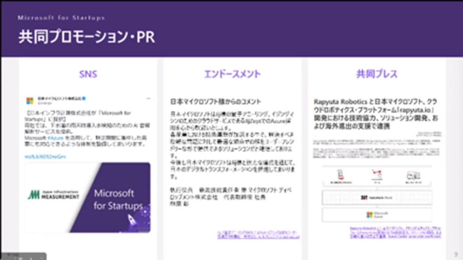The image size is (463, 260).
Task: Click the Microsoft Azure logo box in the diagram
Action: point(377,215)
